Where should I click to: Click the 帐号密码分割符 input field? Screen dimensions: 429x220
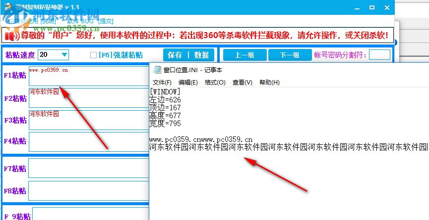click(x=379, y=55)
